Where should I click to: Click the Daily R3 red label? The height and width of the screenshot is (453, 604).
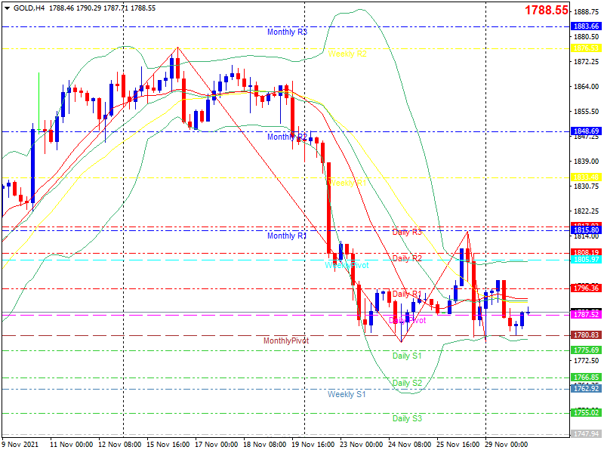tap(407, 232)
